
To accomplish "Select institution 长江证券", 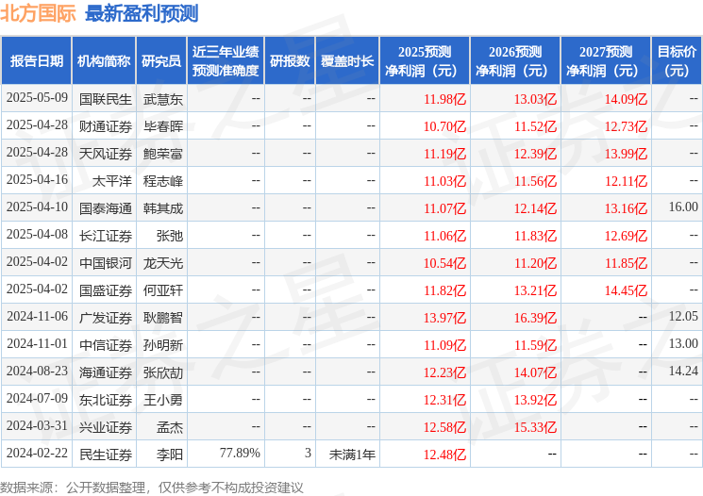I will (106, 236).
